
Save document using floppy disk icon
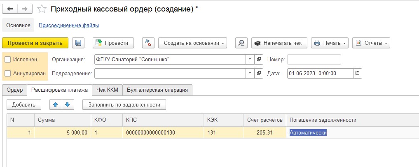[78, 43]
